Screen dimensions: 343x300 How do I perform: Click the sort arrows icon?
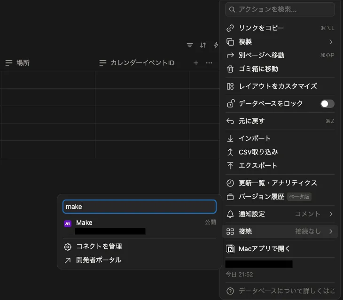203,45
